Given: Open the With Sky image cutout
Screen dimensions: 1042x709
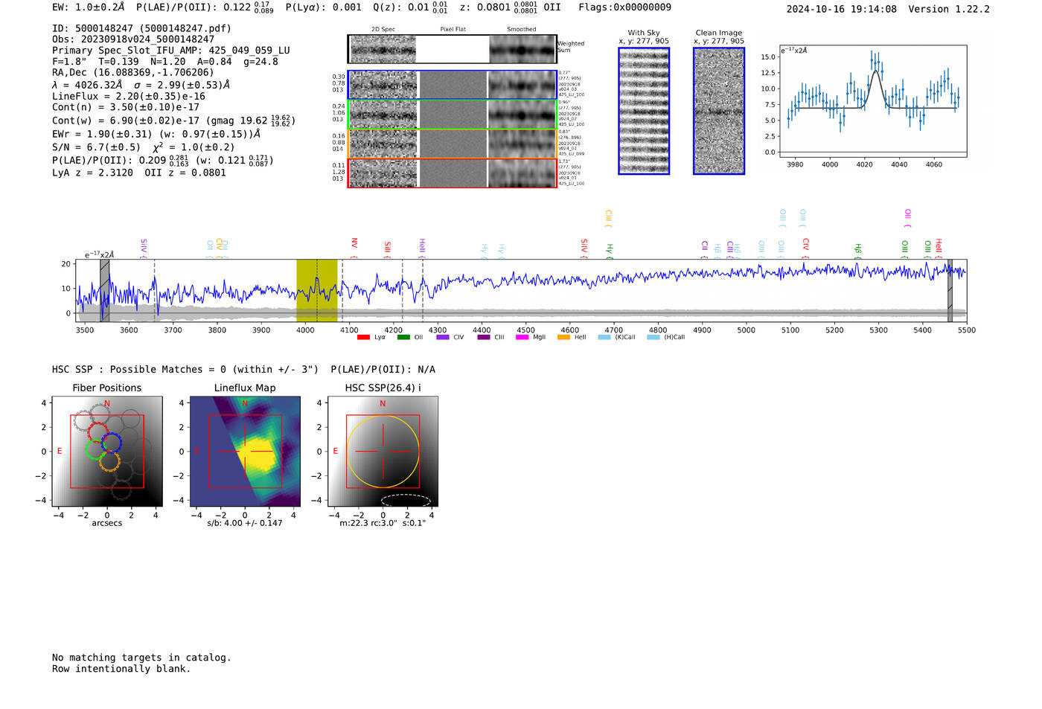Looking at the screenshot, I should [x=644, y=111].
